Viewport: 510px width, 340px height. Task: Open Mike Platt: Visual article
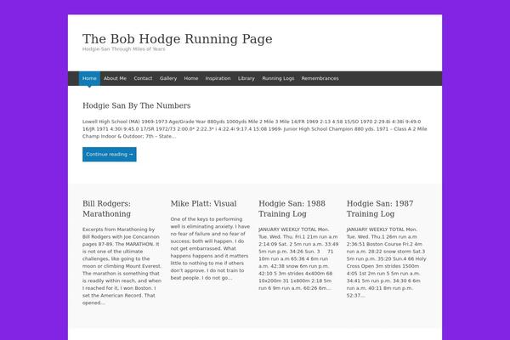point(204,204)
